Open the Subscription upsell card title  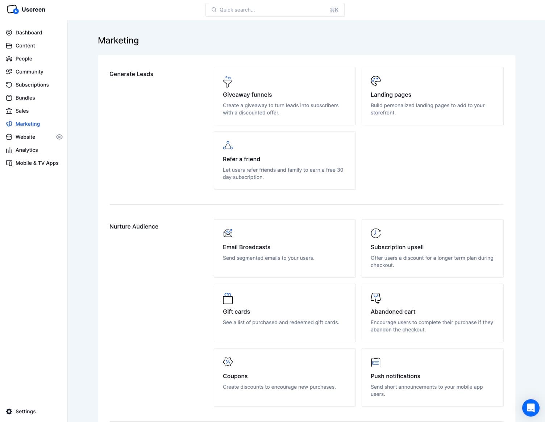[x=397, y=247]
